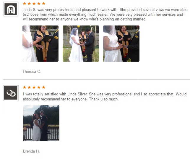Click the interlocking rings avatar icon
Screen dimensions: 190x160
click(x=11, y=93)
